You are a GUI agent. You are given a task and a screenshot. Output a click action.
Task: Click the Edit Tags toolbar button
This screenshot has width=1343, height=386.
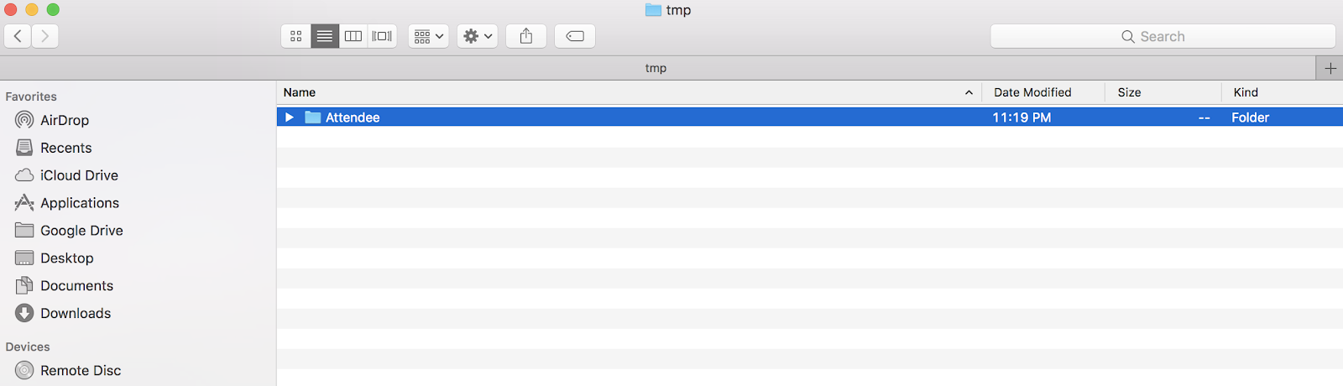575,36
